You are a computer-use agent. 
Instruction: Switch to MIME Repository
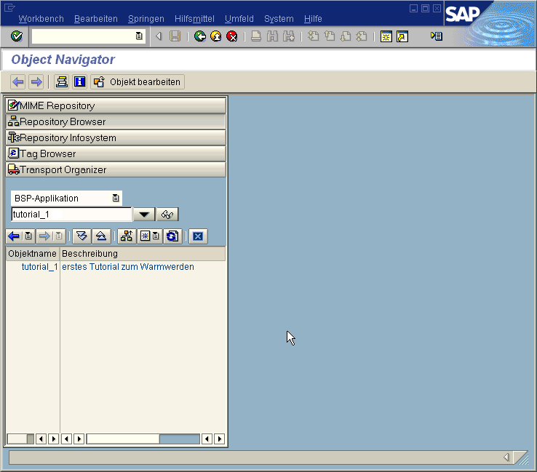[116, 105]
